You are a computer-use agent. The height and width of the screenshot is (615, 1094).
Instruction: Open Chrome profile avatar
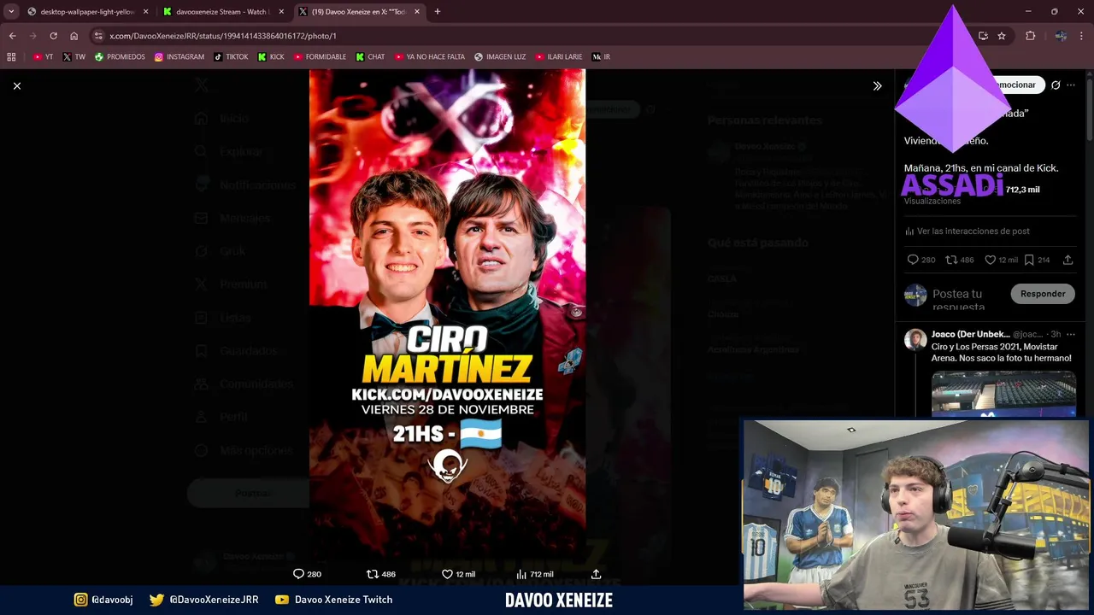pyautogui.click(x=1061, y=36)
